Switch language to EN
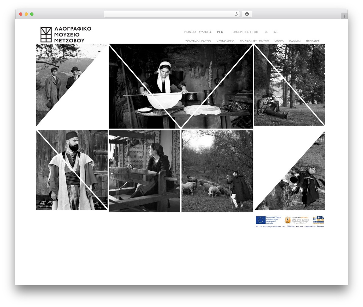Screen dimensions: 363x307 [267, 32]
